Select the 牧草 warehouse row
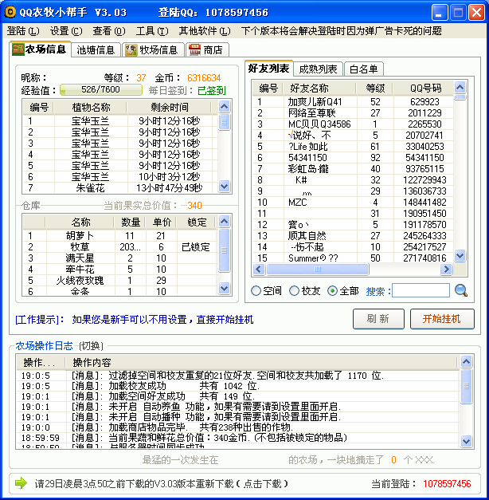Image resolution: width=489 pixels, height=500 pixels. click(x=119, y=247)
